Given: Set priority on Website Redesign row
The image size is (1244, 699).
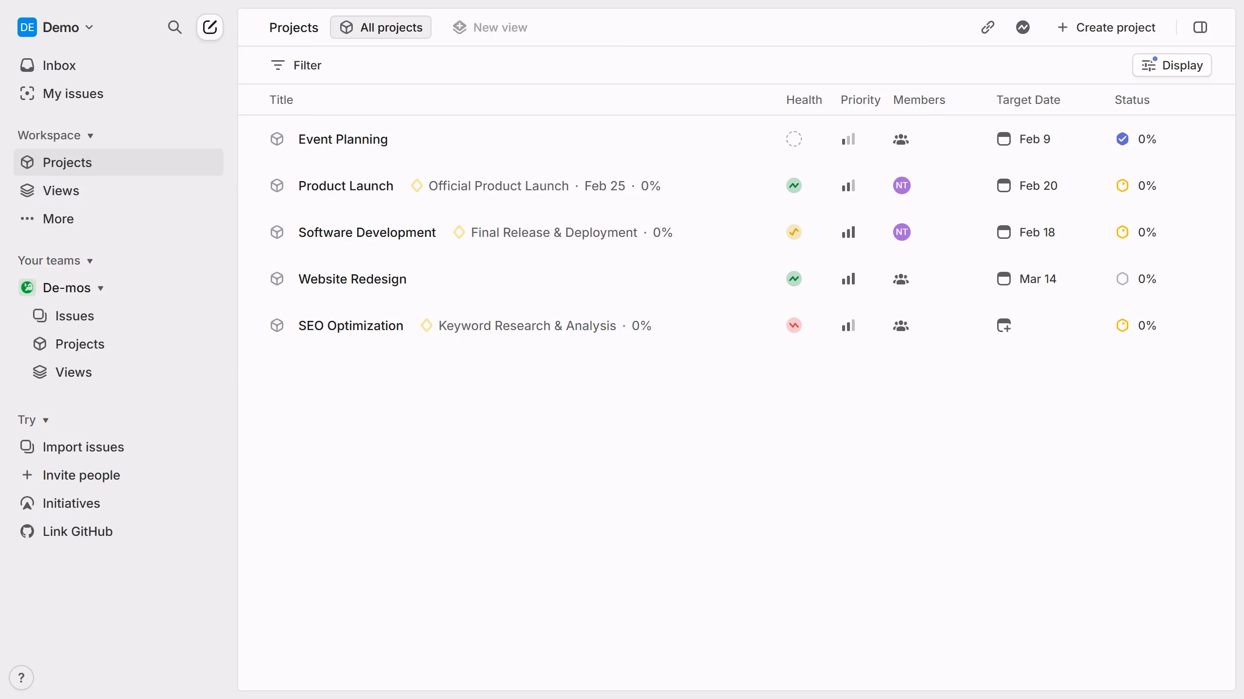Looking at the screenshot, I should pos(848,279).
